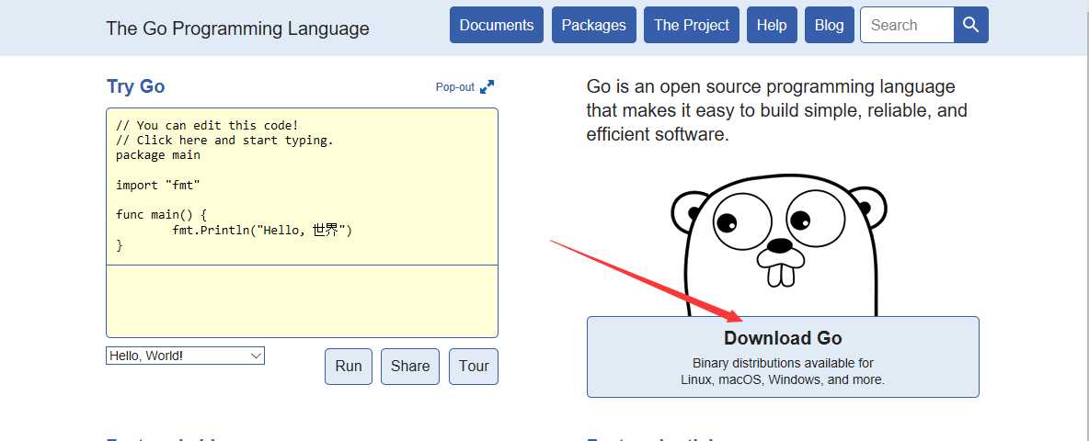The height and width of the screenshot is (441, 1089).
Task: Click the '// You can edit this code!' comment
Action: (x=207, y=126)
